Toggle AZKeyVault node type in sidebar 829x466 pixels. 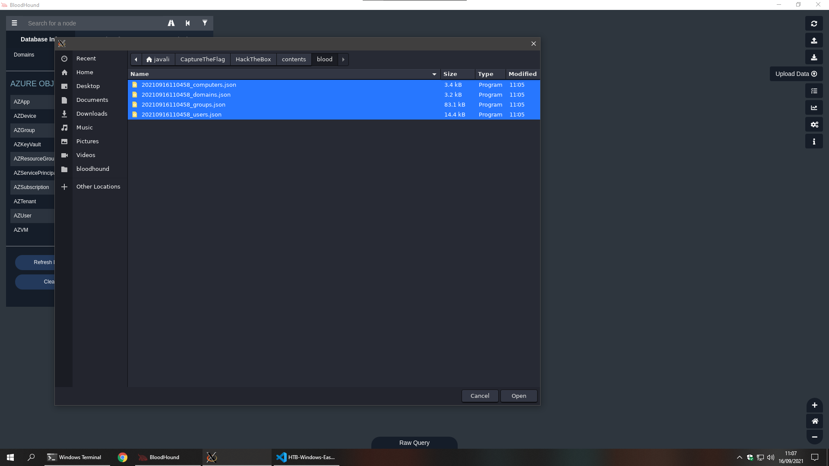point(27,144)
